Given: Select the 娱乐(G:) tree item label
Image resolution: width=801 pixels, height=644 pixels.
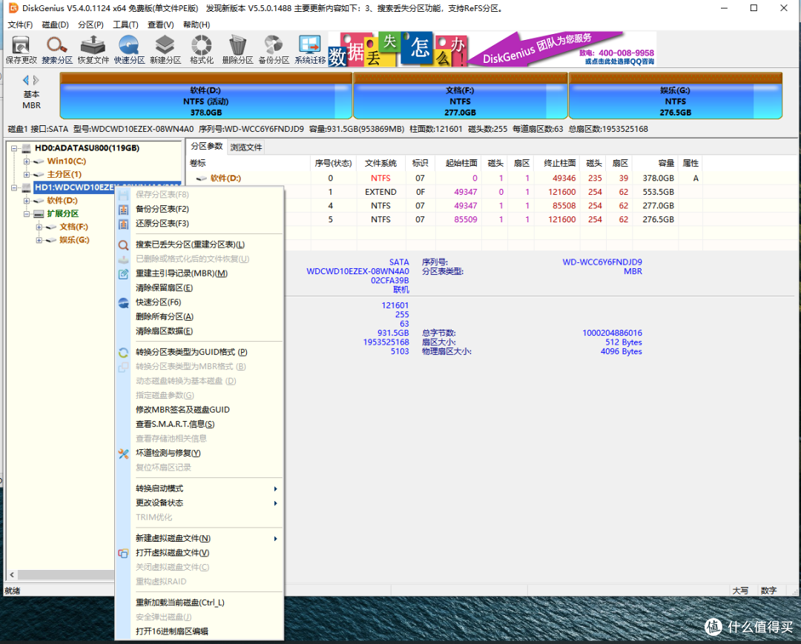Looking at the screenshot, I should click(x=74, y=240).
